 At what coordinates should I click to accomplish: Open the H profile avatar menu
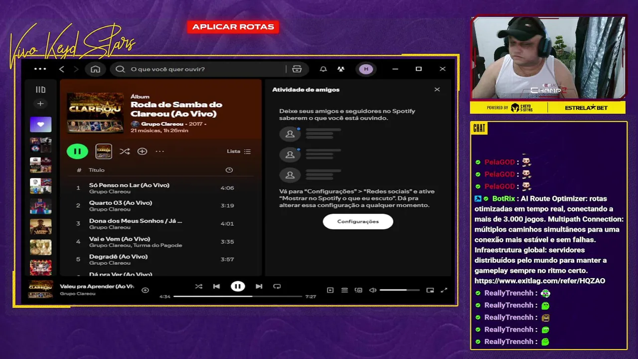point(366,69)
